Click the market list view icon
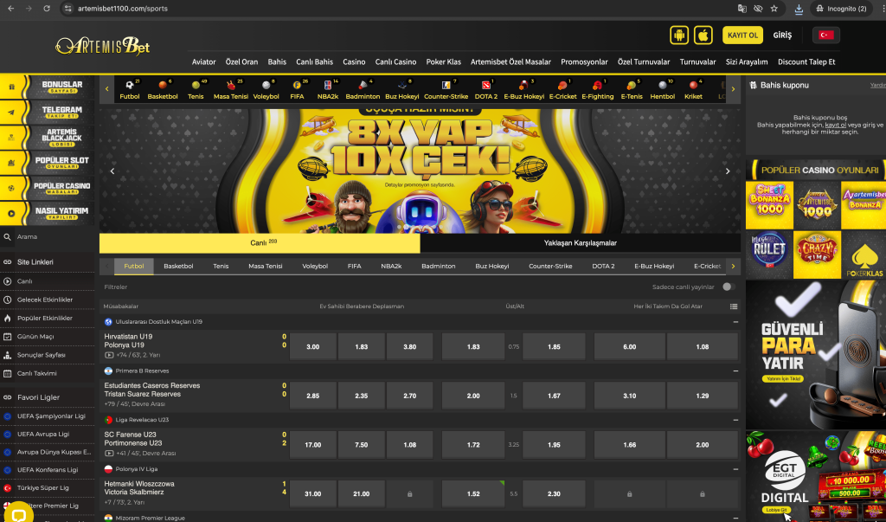This screenshot has width=886, height=522. (734, 306)
